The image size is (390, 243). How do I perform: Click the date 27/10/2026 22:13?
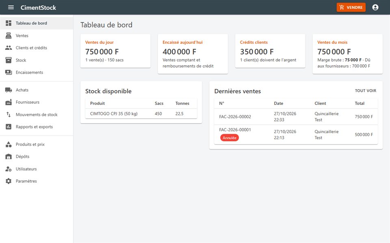point(285,134)
